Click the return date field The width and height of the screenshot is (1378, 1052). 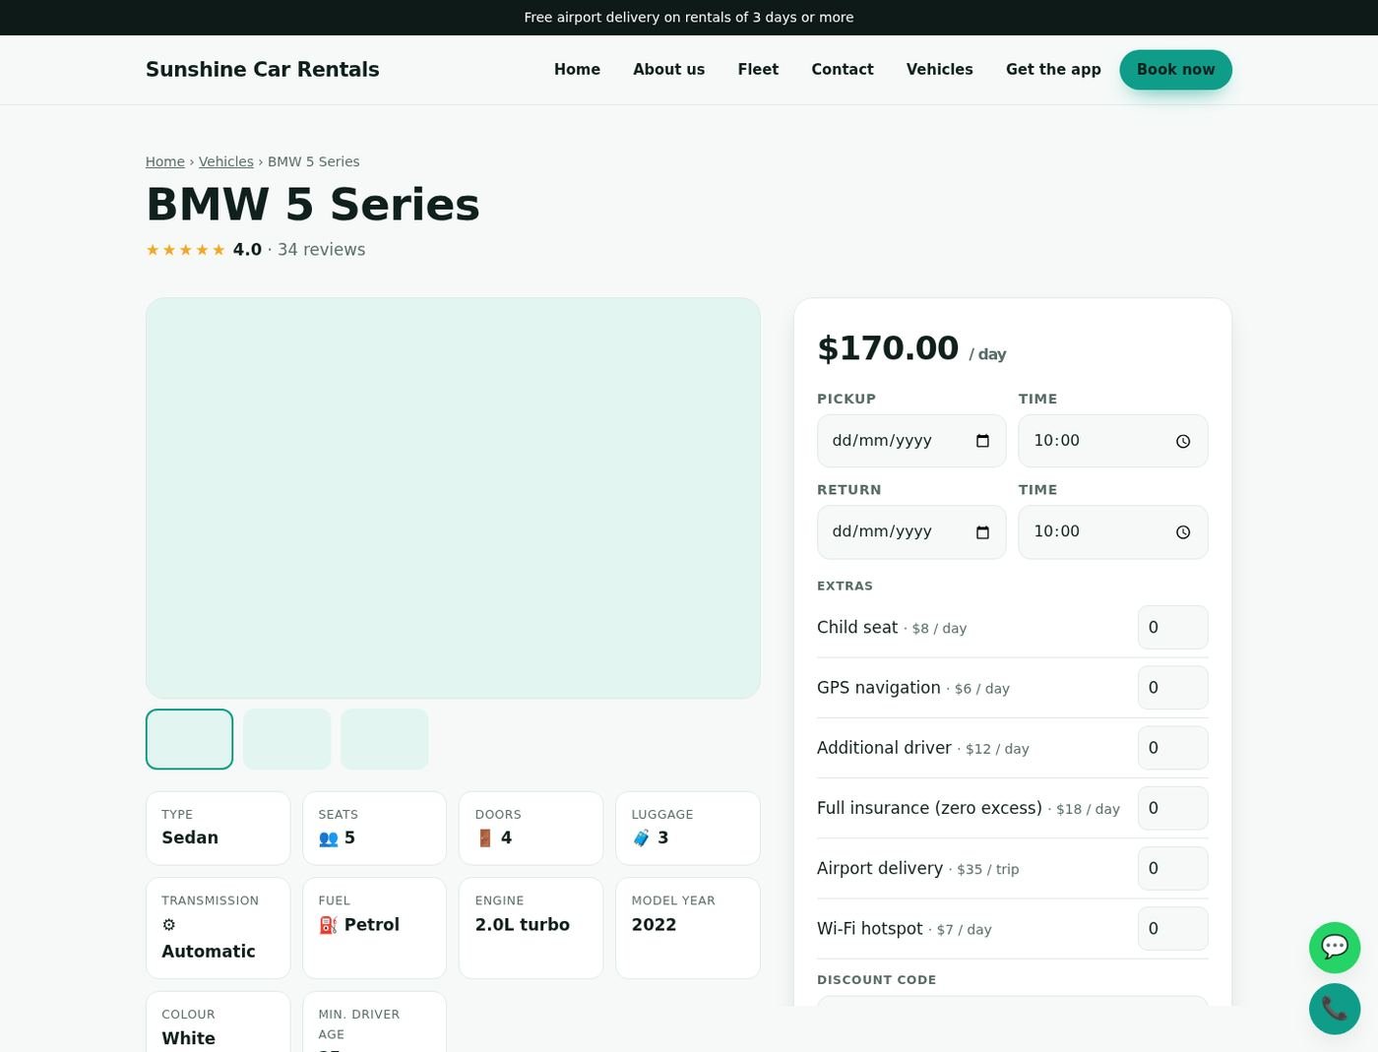point(911,532)
